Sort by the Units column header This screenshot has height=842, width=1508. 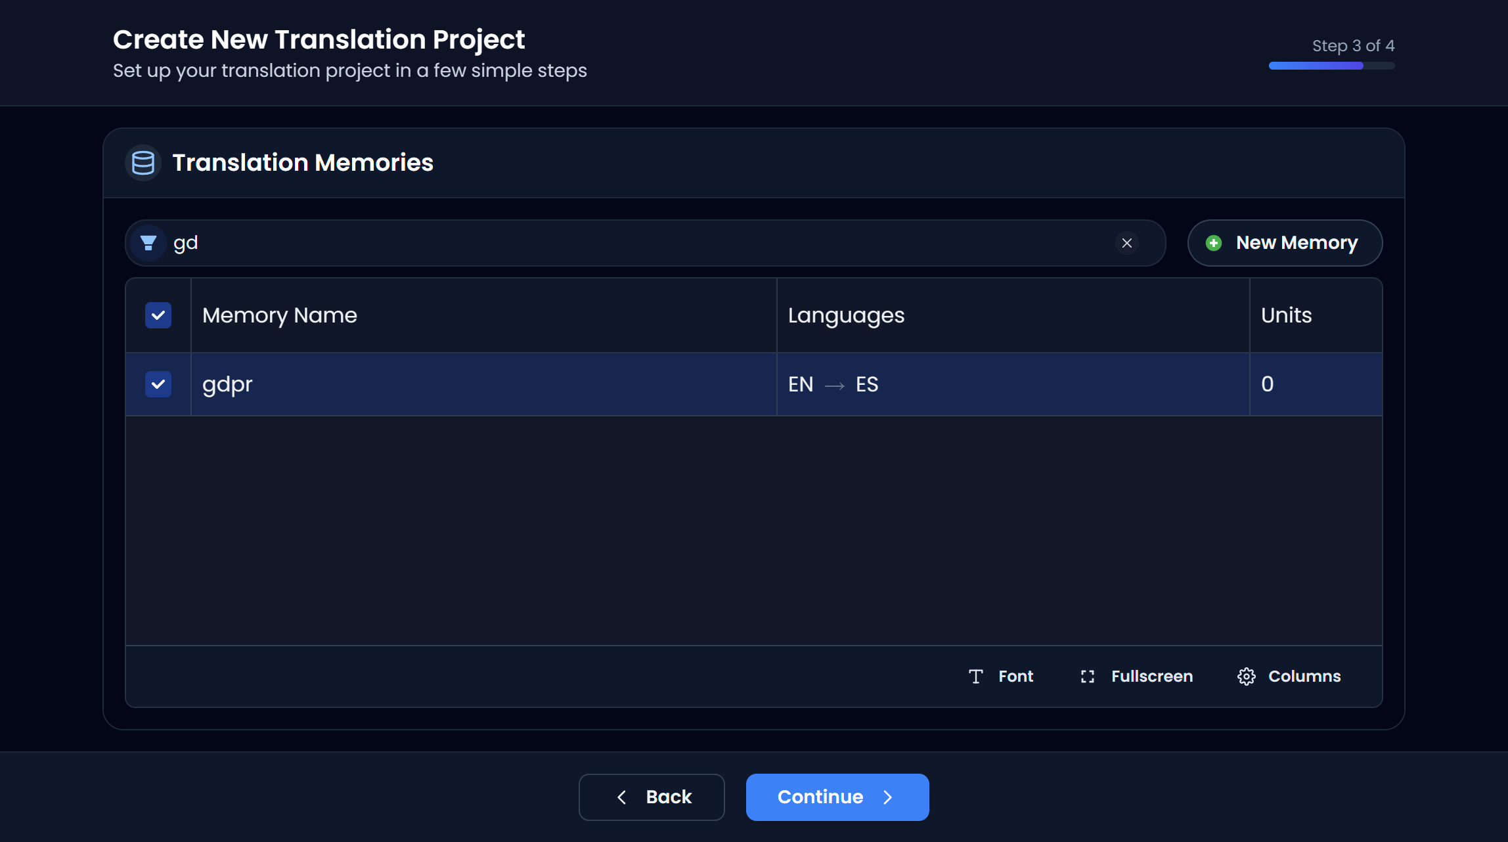tap(1285, 315)
